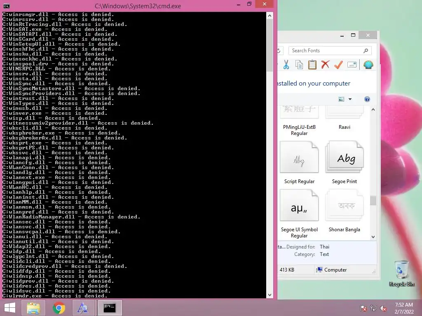Image resolution: width=422 pixels, height=316 pixels.
Task: Click the Copy icon in Fonts toolbar
Action: coord(299,65)
